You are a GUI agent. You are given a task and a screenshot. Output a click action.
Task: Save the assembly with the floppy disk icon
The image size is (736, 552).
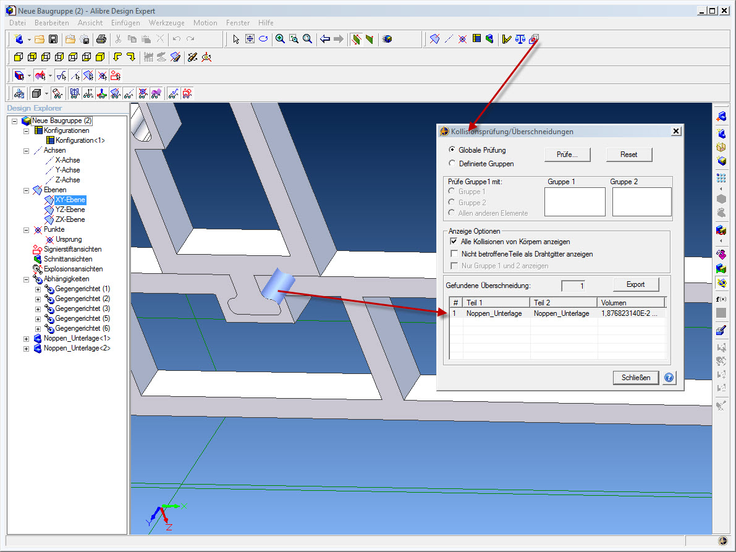click(x=53, y=39)
